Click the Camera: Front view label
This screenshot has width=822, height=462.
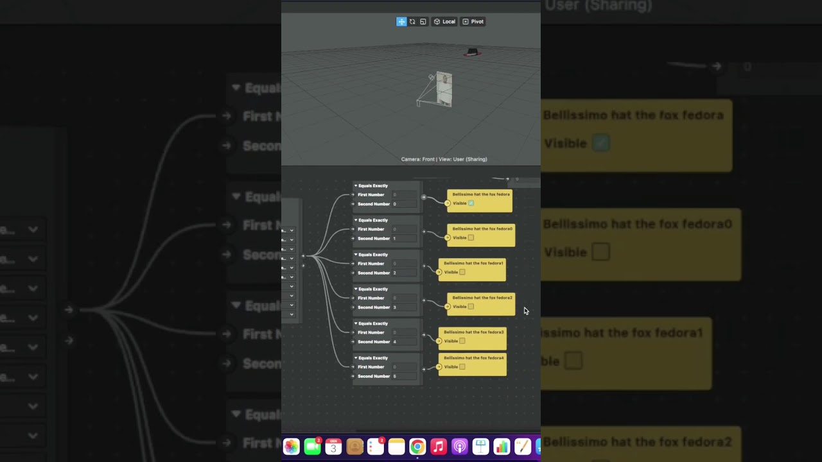tap(444, 159)
